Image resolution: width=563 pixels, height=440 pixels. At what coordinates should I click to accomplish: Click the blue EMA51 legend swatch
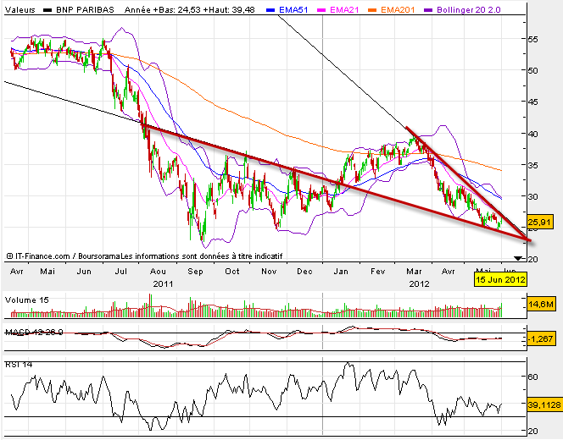[x=274, y=8]
